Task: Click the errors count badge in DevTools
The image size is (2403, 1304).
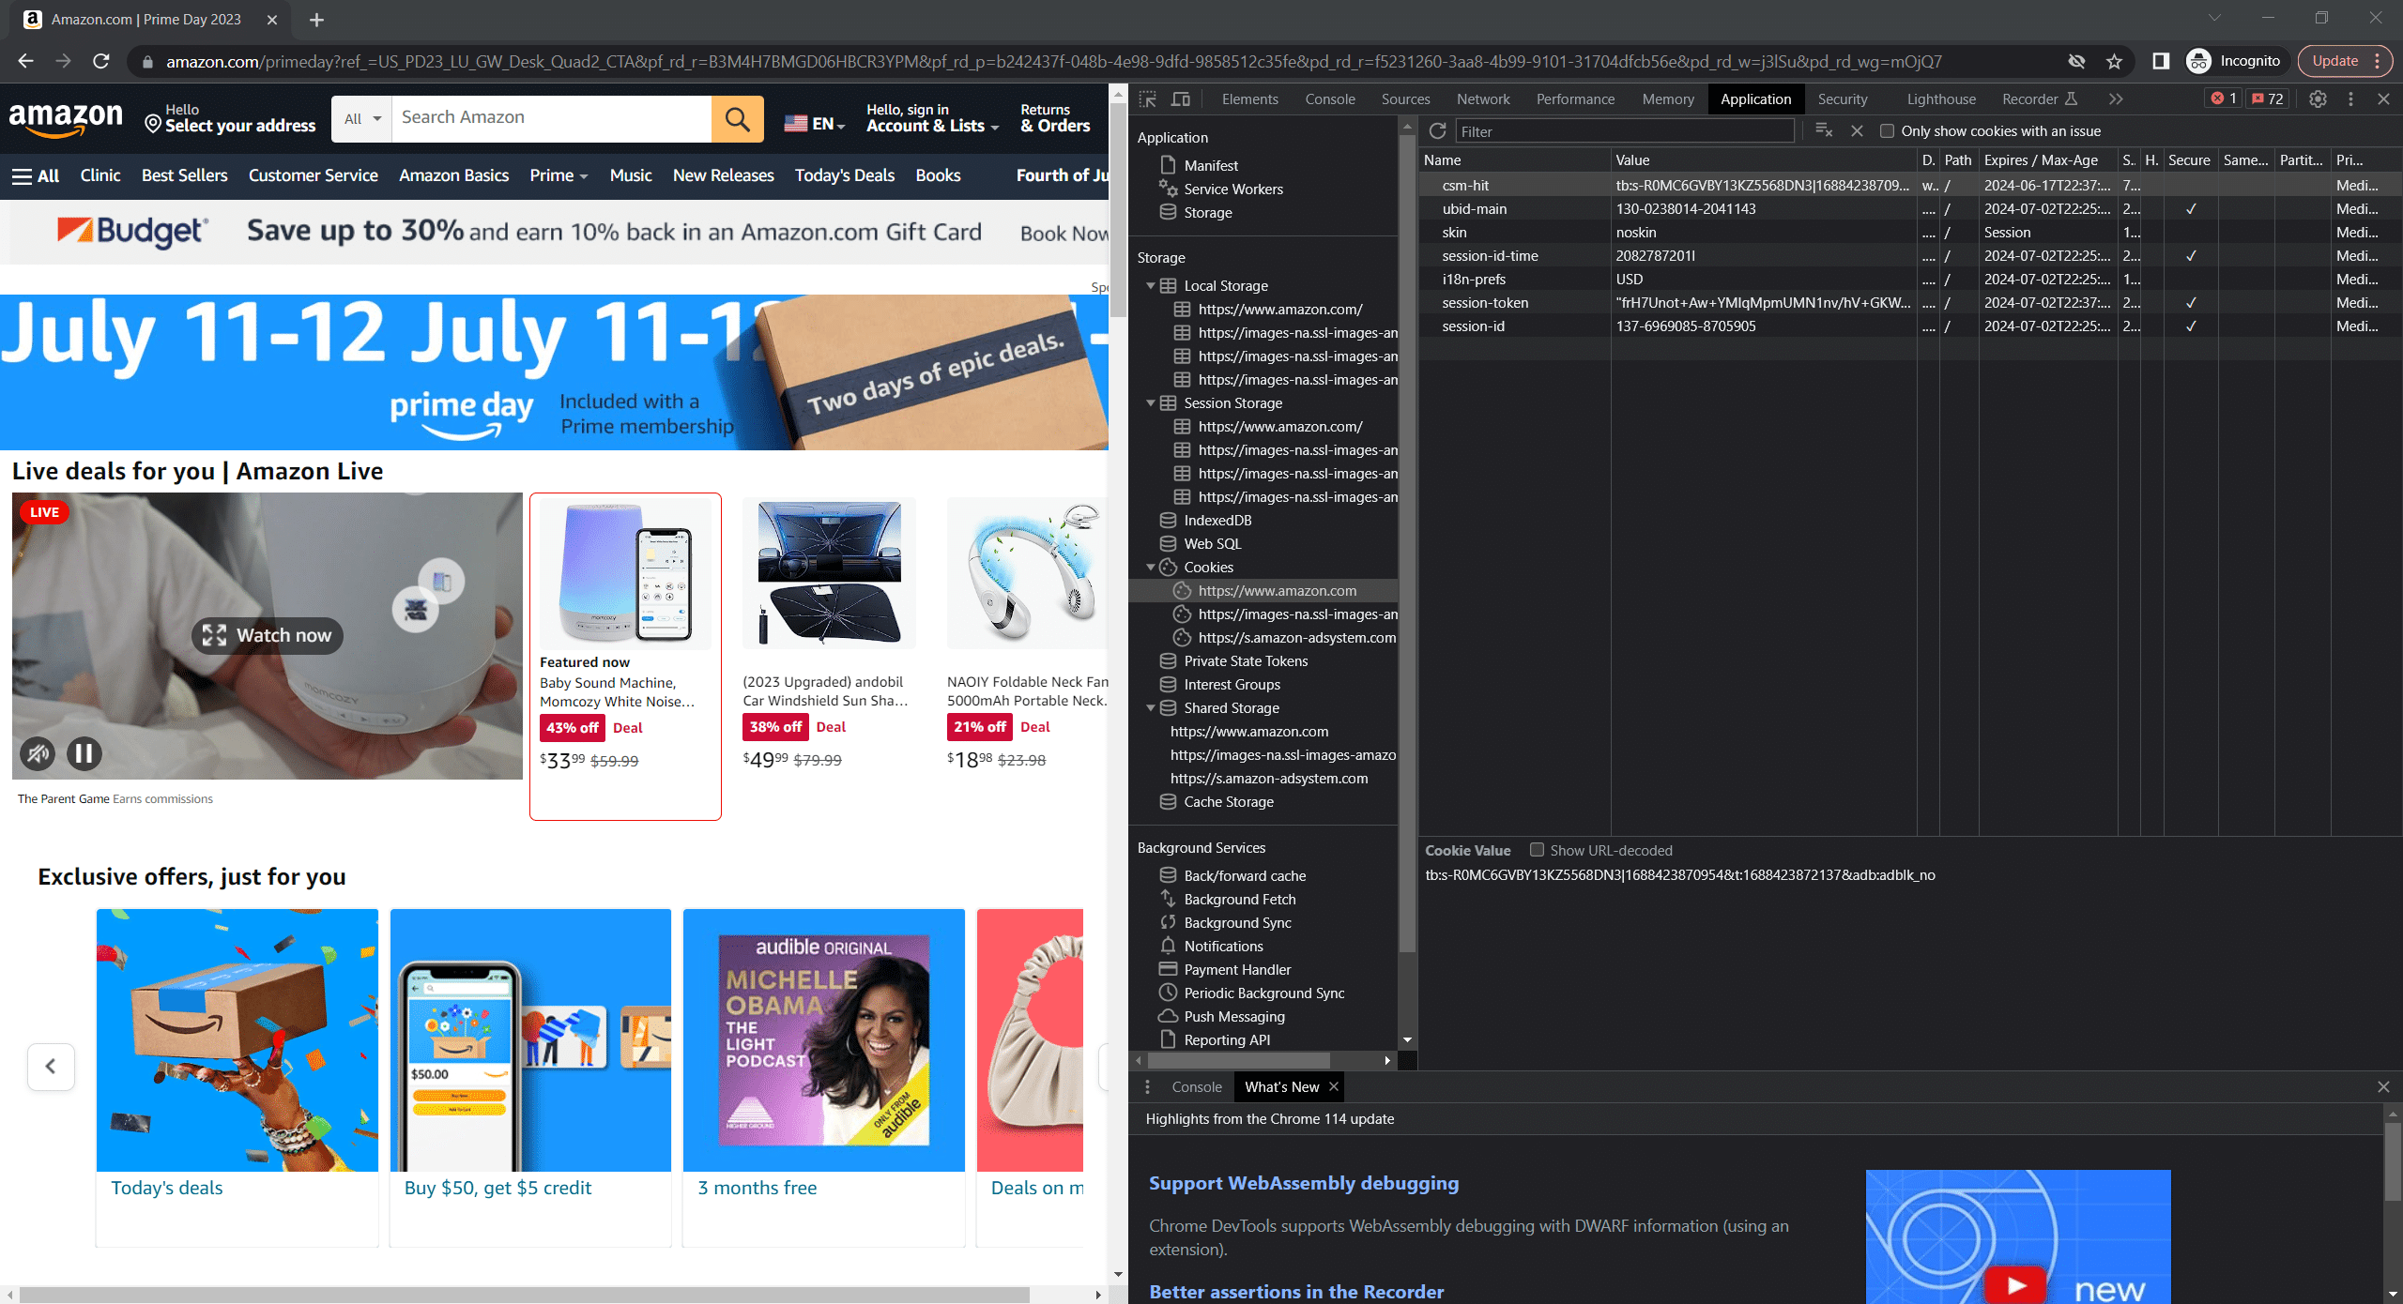Action: point(2224,99)
